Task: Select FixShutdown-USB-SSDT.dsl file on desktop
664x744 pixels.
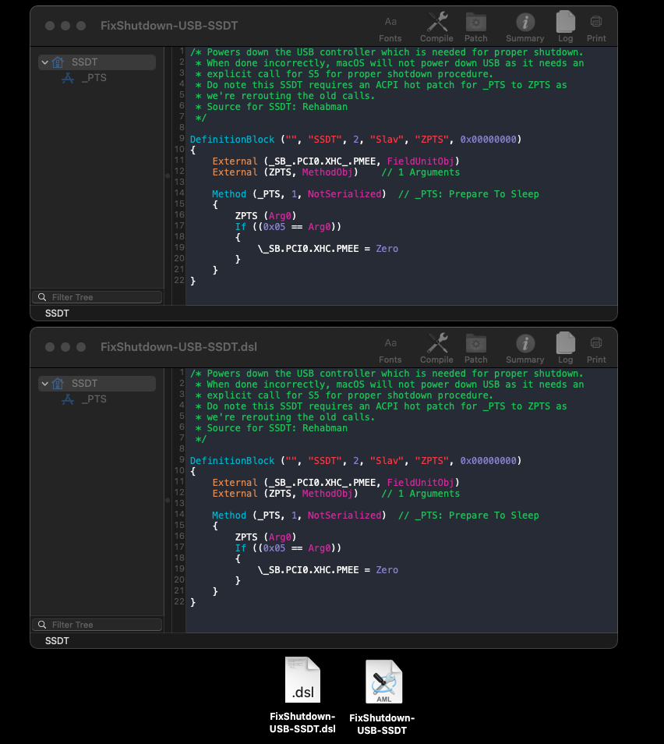Action: click(302, 681)
